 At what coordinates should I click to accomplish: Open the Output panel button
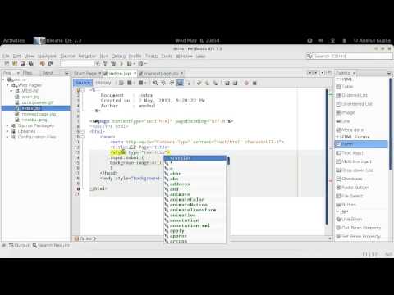click(19, 245)
